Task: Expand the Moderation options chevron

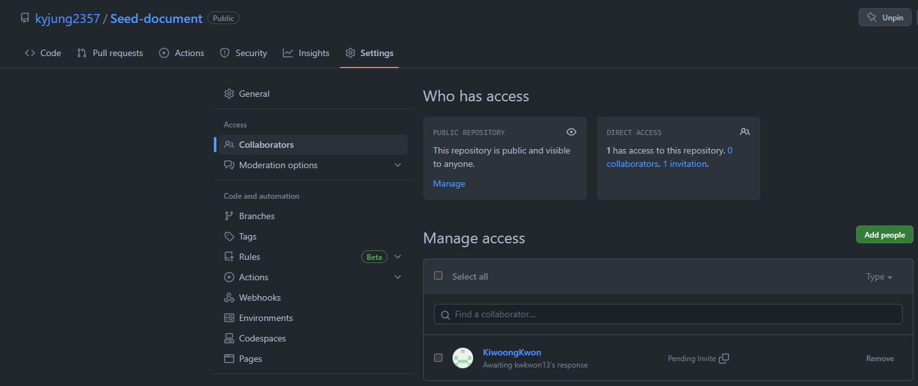Action: (398, 165)
